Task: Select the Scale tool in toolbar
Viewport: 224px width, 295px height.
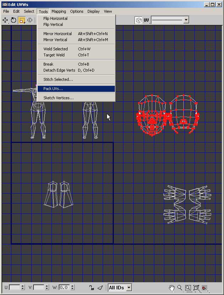Action: pos(22,20)
